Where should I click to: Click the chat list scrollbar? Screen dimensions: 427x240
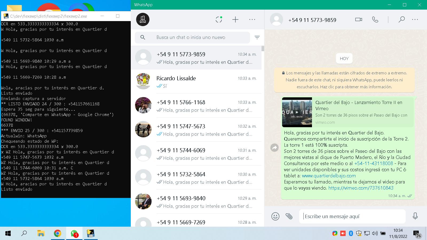click(263, 49)
